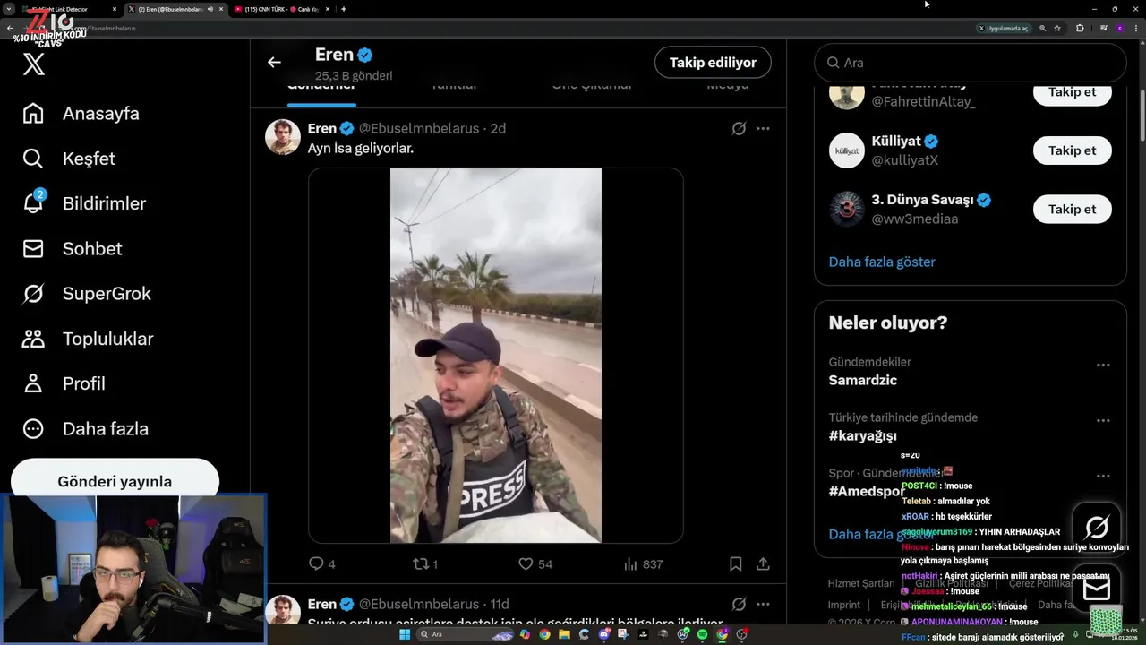The width and height of the screenshot is (1146, 645).
Task: Open SuperGrok from sidebar
Action: tap(87, 293)
